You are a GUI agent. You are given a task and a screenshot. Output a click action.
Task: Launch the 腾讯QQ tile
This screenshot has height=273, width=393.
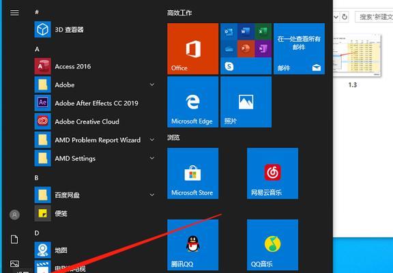[x=192, y=245]
